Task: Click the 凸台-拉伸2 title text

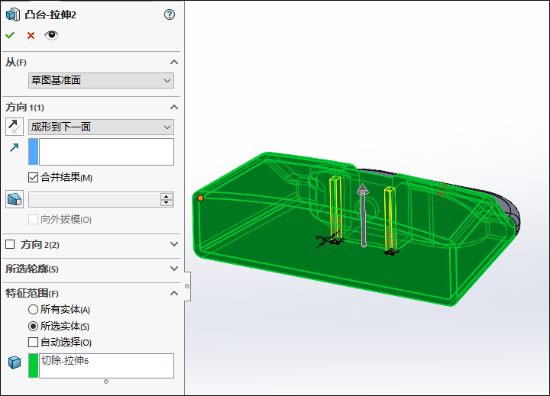Action: coord(50,14)
